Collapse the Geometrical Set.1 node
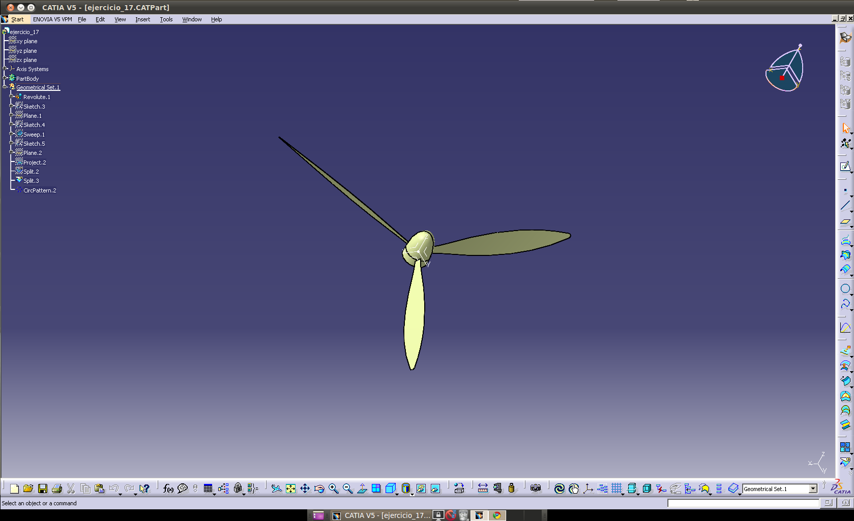Image resolution: width=854 pixels, height=521 pixels. click(5, 87)
